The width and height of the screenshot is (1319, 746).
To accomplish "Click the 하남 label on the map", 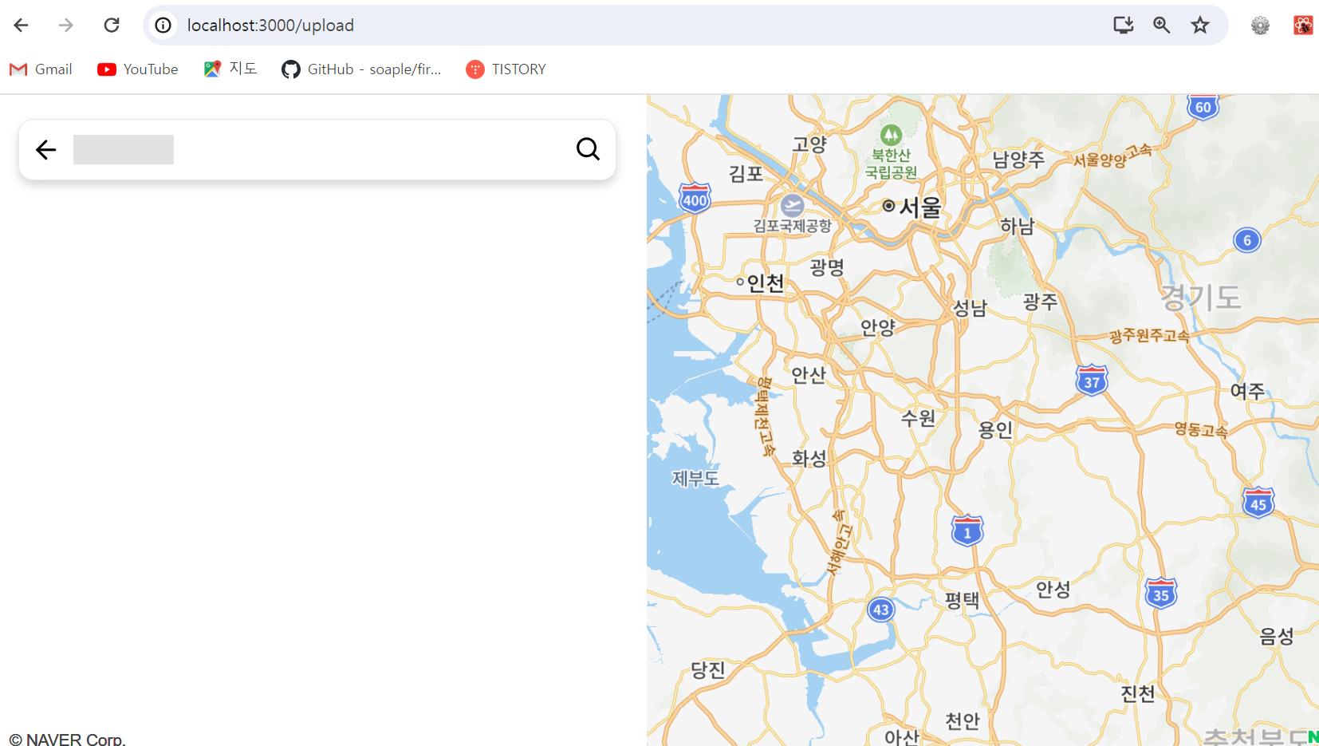I will click(1018, 227).
